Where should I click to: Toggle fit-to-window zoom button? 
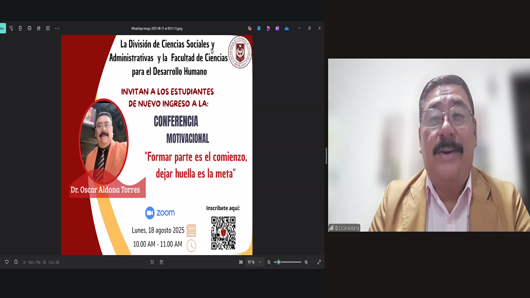(x=241, y=262)
